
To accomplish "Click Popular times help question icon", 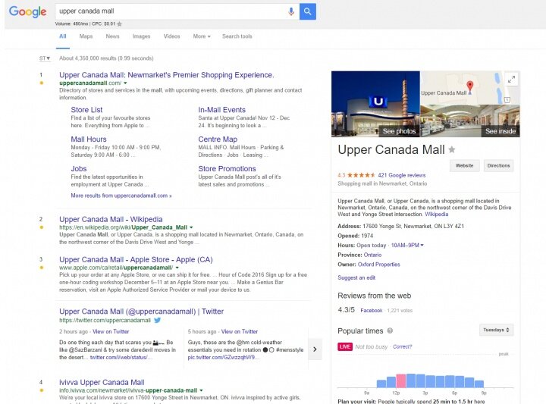I will point(390,330).
